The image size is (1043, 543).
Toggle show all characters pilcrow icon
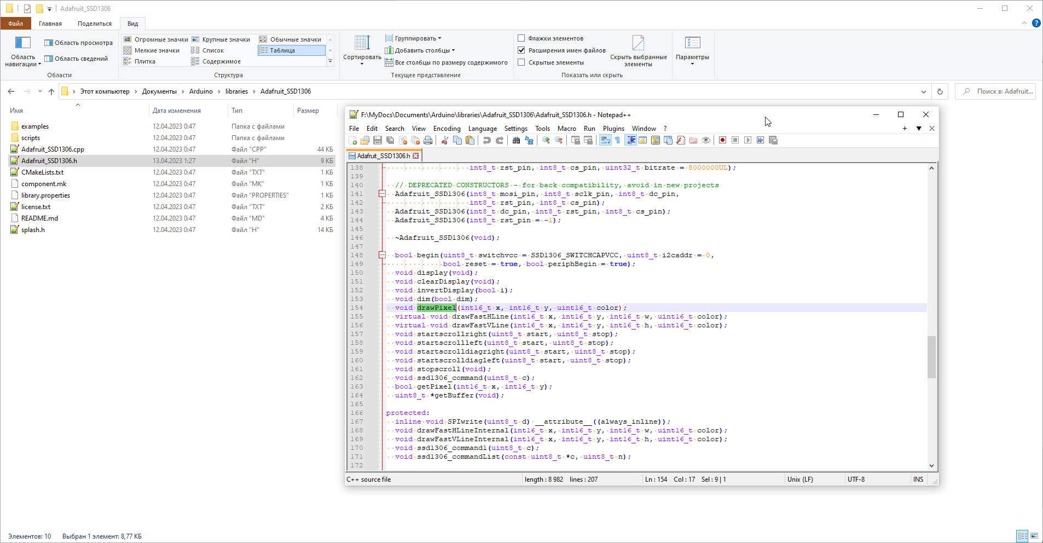point(618,141)
